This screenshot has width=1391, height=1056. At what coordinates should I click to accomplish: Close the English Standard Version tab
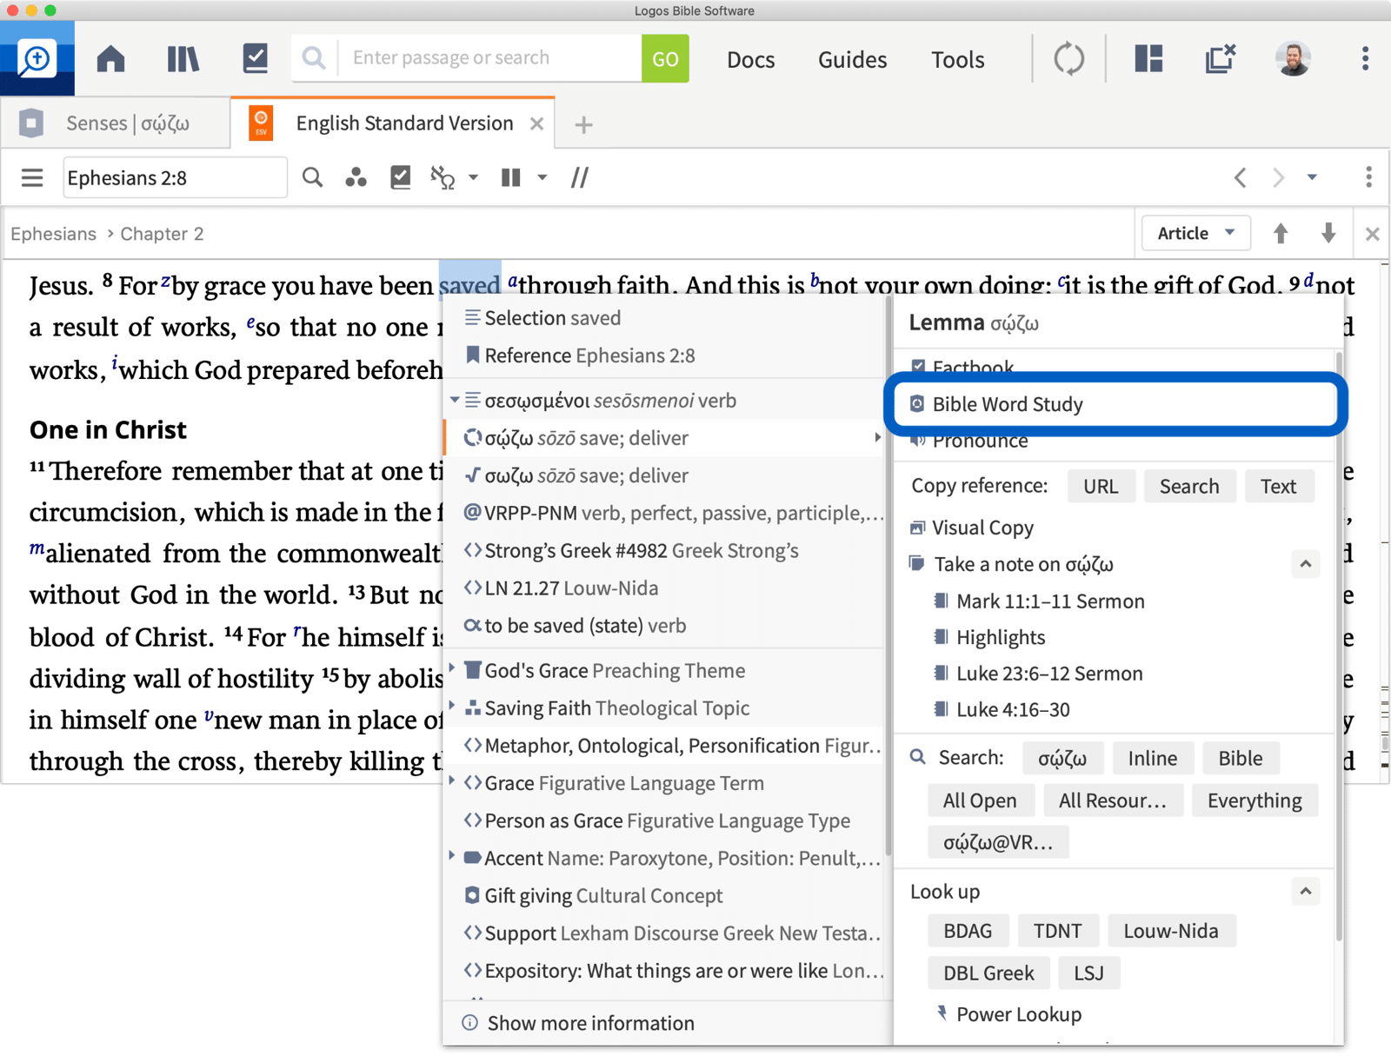tap(537, 123)
